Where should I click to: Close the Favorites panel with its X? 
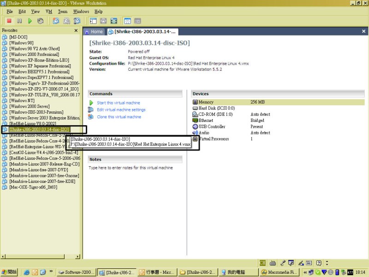(x=76, y=30)
